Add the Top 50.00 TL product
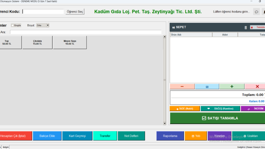This screenshot has height=149, width=265. [11, 42]
